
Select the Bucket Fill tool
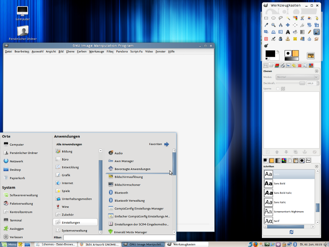click(295, 32)
